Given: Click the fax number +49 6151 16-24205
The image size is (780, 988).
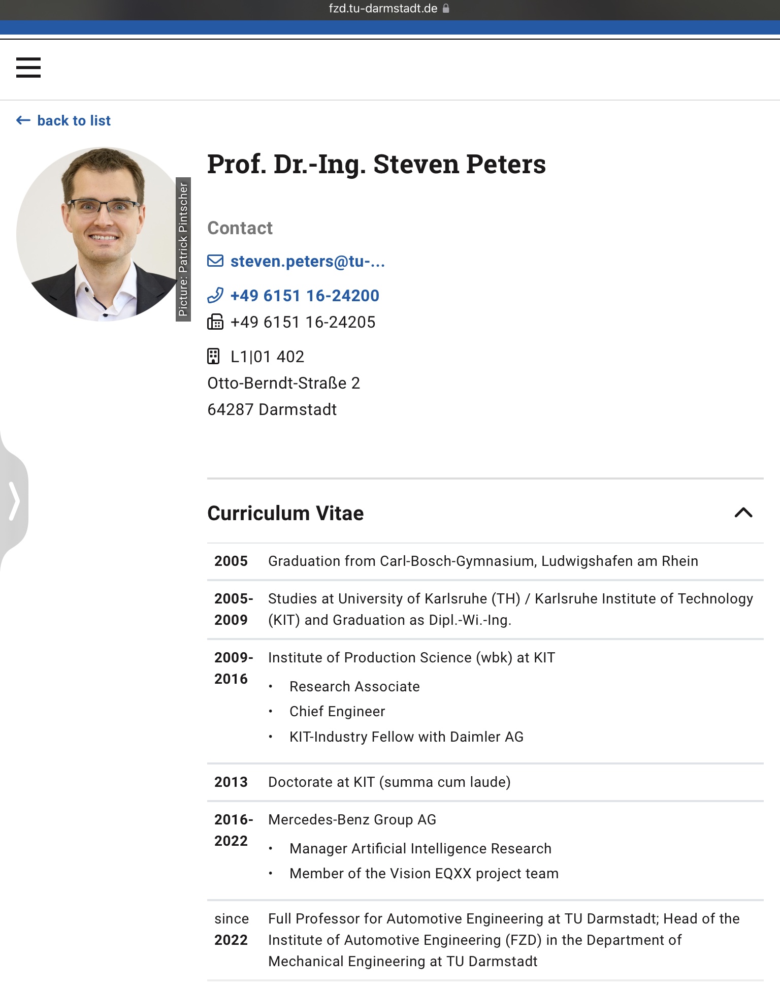Looking at the screenshot, I should tap(303, 322).
